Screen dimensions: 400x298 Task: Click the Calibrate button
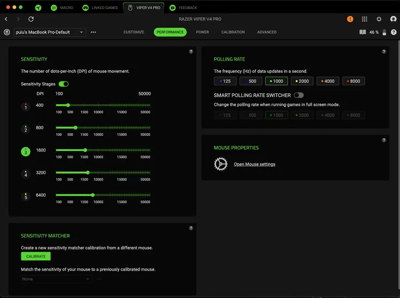[35, 256]
